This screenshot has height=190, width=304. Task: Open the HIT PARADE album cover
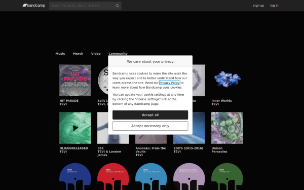point(75,80)
